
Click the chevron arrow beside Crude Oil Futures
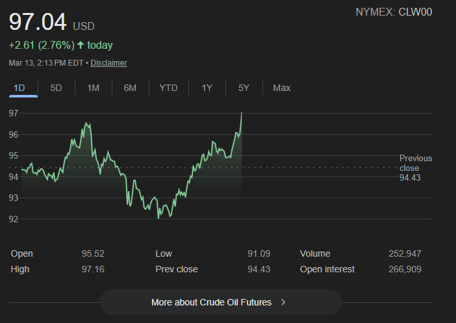coord(283,302)
